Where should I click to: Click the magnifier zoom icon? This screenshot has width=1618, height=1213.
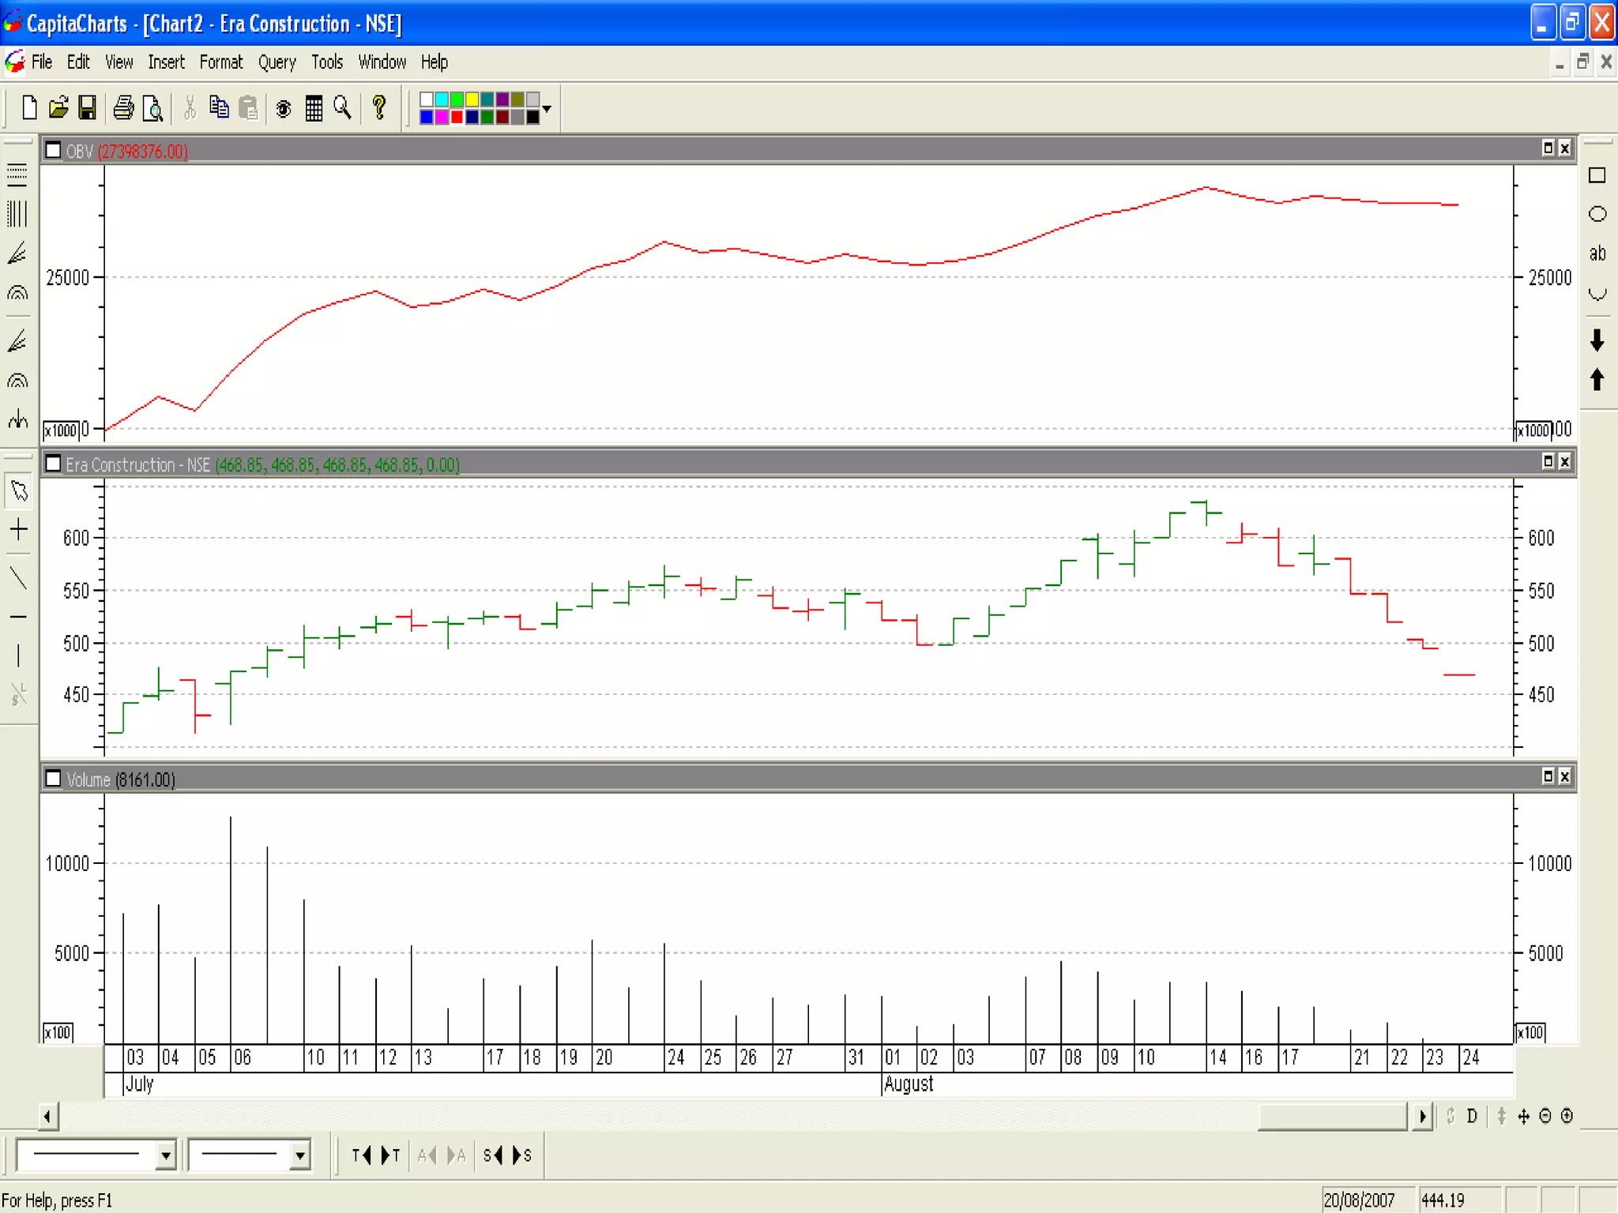(x=342, y=107)
